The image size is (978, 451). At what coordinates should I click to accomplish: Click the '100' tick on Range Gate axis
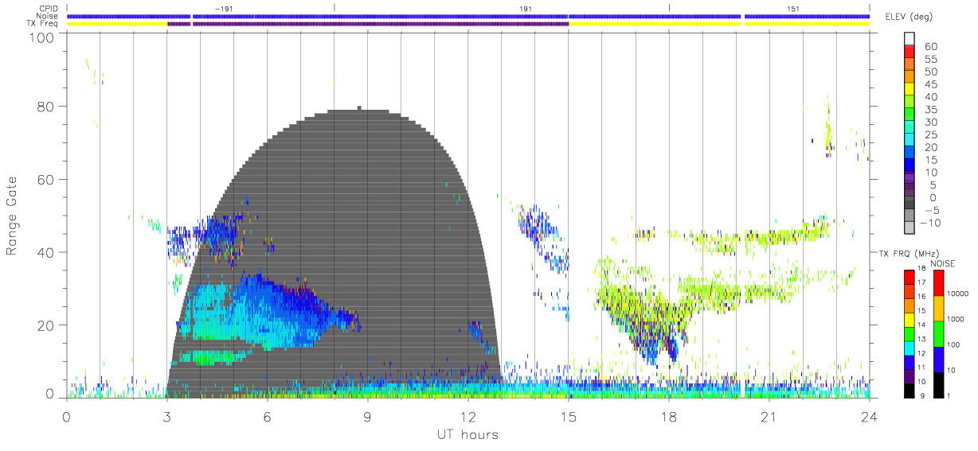tap(41, 36)
